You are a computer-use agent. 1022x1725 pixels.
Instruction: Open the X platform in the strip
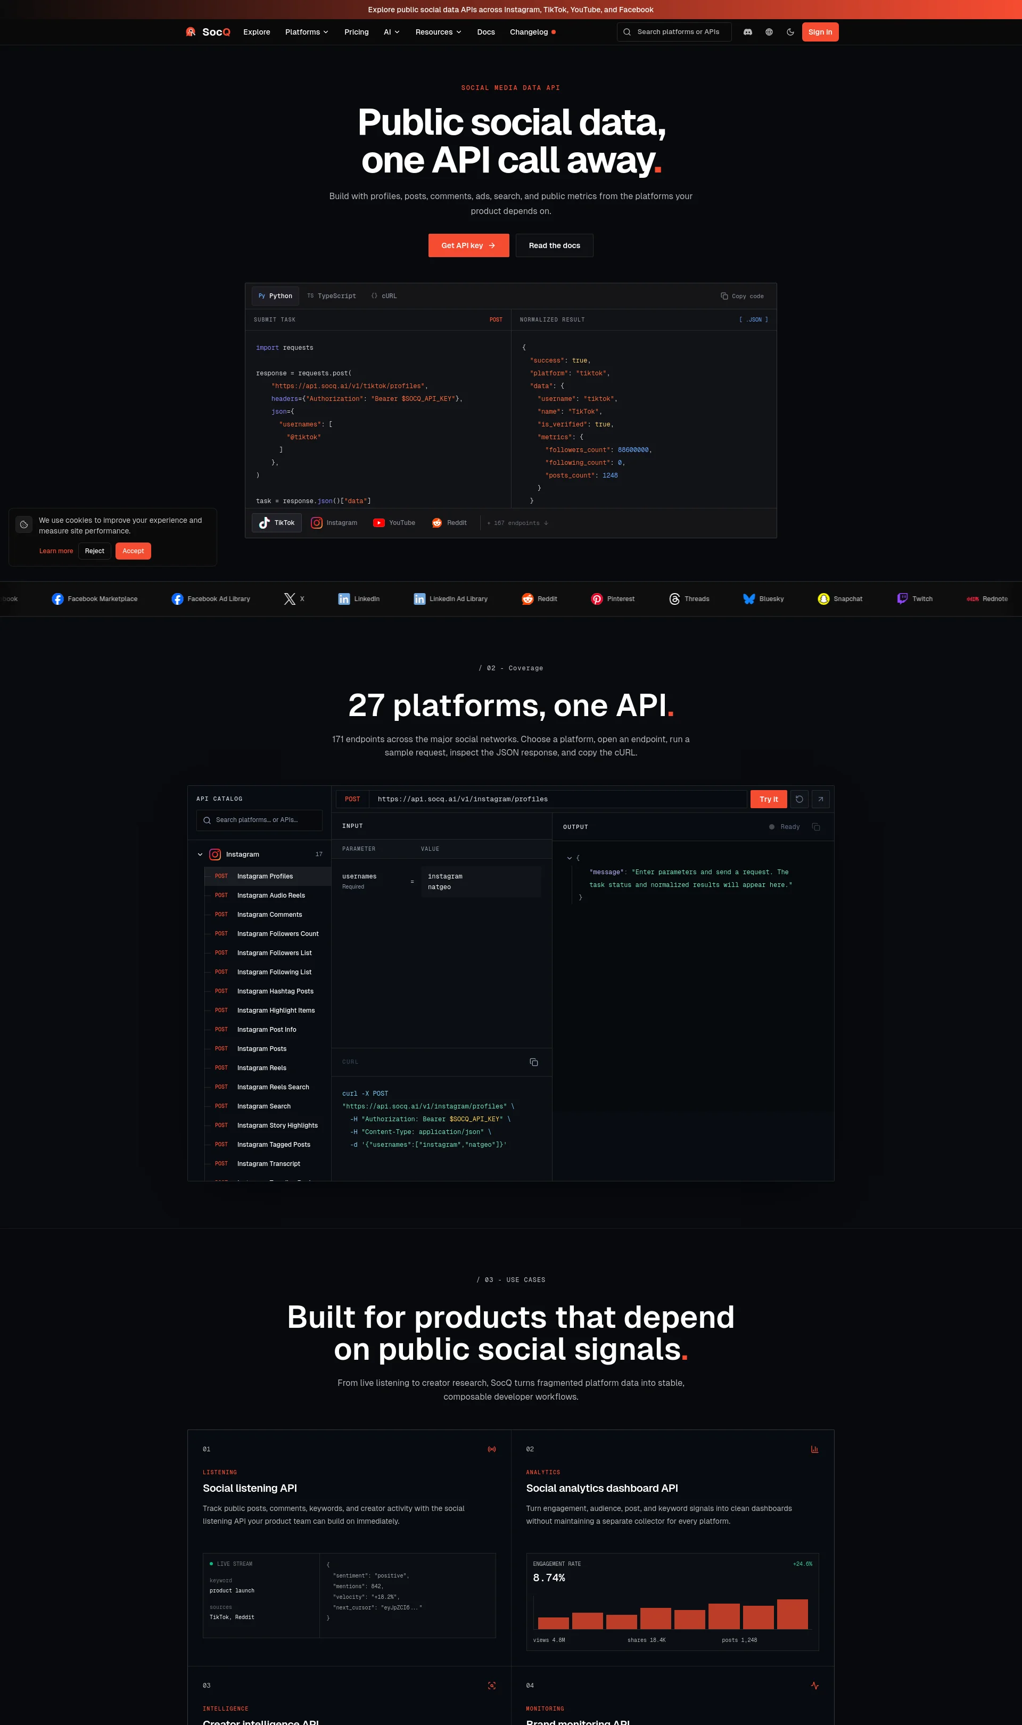point(294,599)
